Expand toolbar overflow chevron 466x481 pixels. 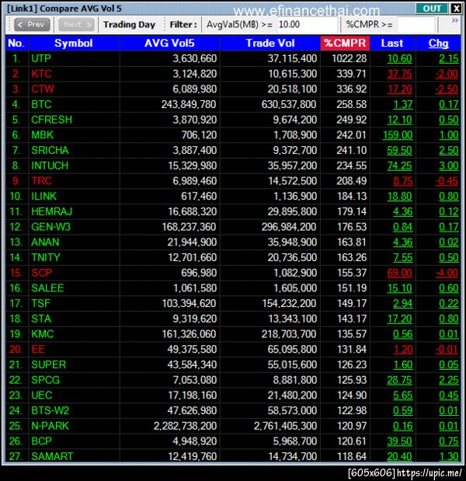tap(455, 20)
